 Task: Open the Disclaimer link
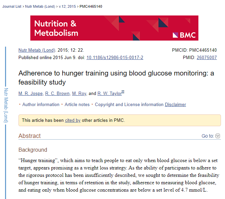click(175, 104)
